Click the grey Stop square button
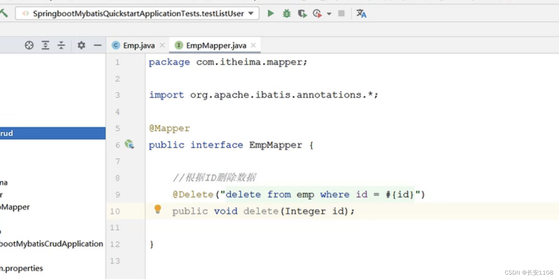 point(341,14)
